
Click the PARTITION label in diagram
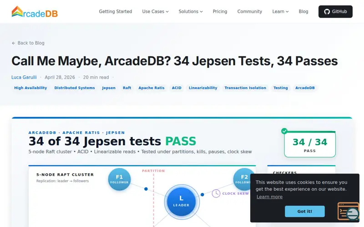(153, 171)
